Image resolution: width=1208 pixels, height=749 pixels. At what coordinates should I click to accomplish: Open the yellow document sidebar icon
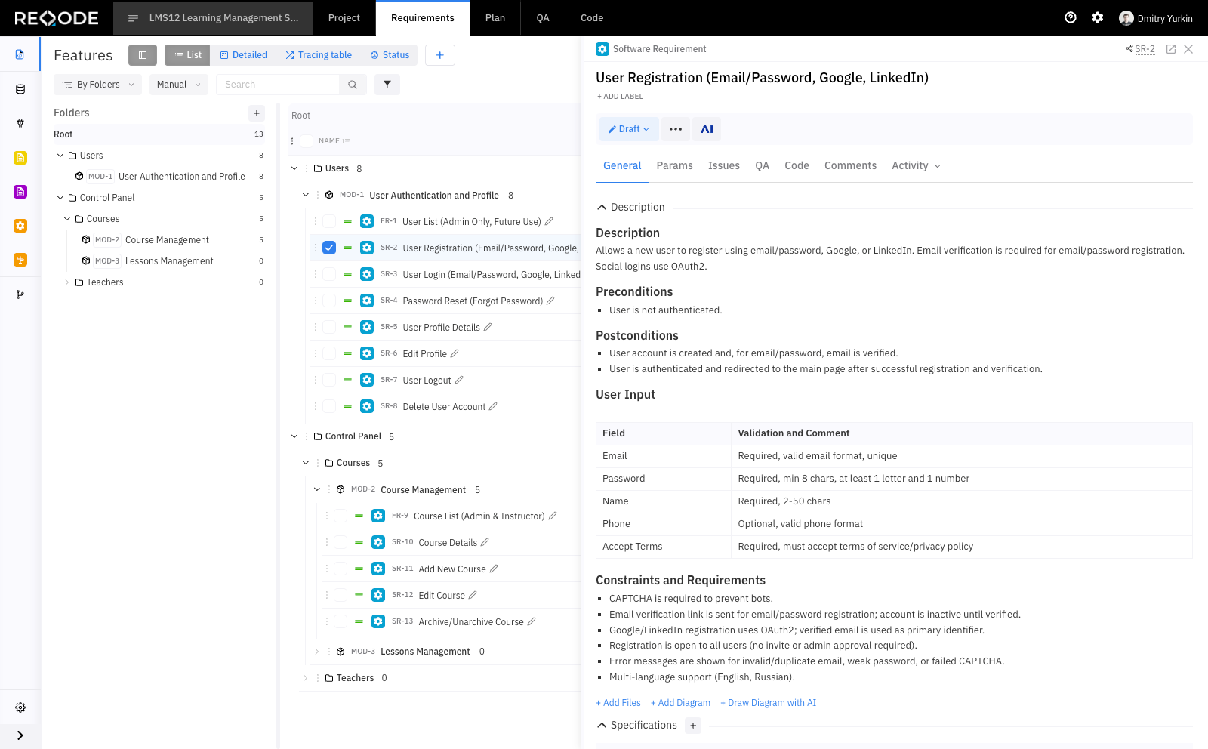click(x=20, y=158)
